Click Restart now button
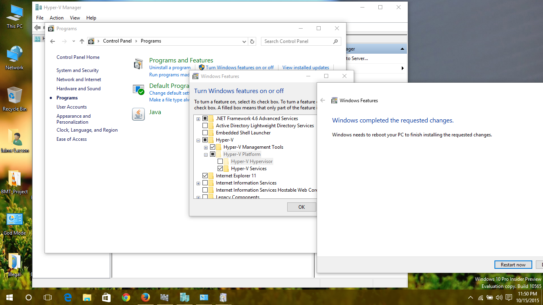Viewport: 543px width, 305px height. [x=513, y=265]
